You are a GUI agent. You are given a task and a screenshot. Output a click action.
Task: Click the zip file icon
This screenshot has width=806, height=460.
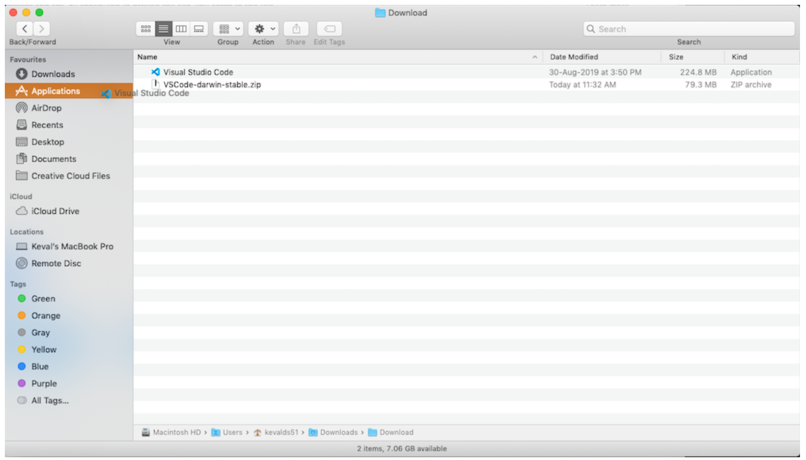coord(155,84)
